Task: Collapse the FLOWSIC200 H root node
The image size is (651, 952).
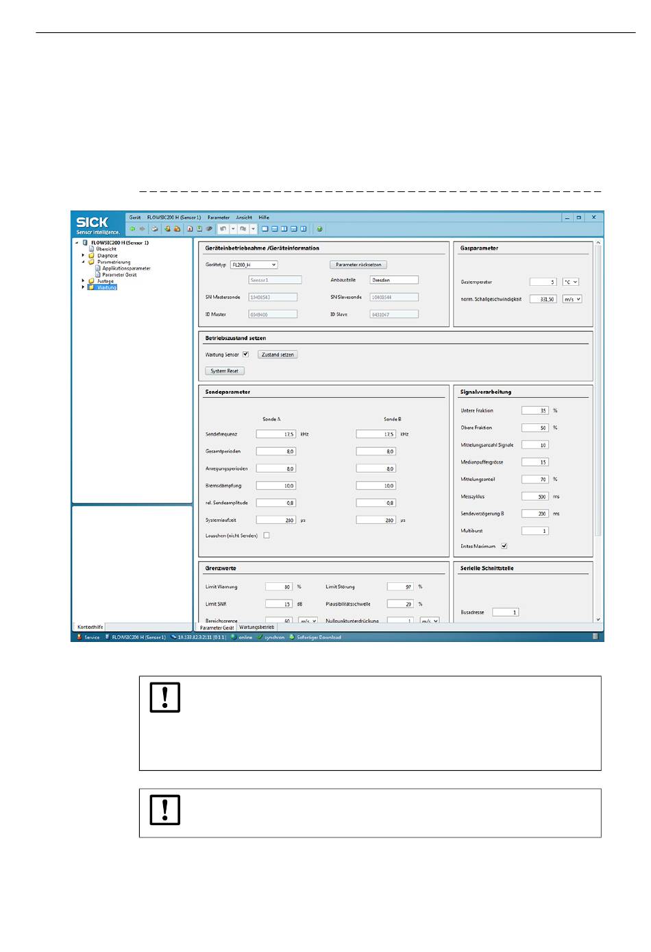Action: [x=77, y=243]
